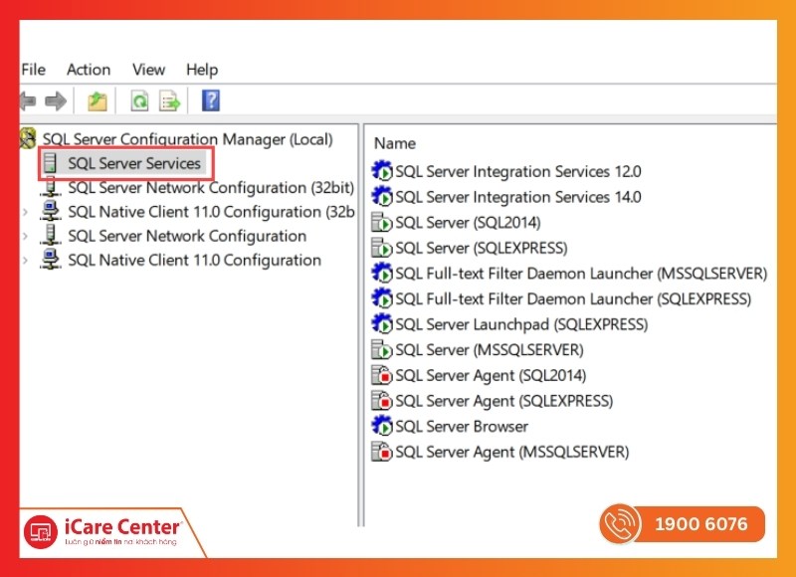Click the SQL Server Network Configuration icon
796x577 pixels.
pyautogui.click(x=51, y=236)
